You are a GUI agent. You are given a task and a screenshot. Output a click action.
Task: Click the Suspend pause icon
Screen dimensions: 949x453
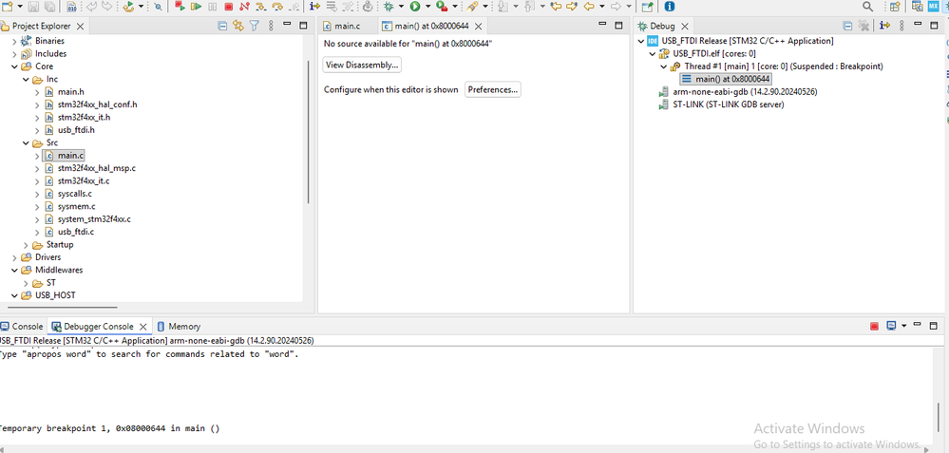[213, 6]
